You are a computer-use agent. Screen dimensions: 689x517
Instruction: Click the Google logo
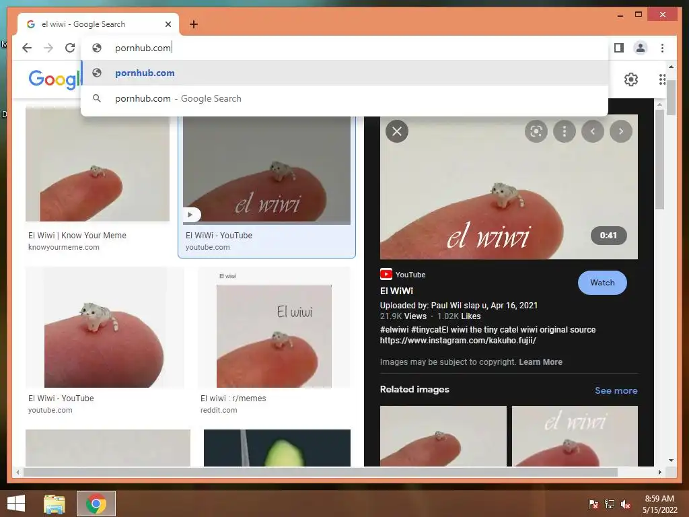tap(55, 79)
